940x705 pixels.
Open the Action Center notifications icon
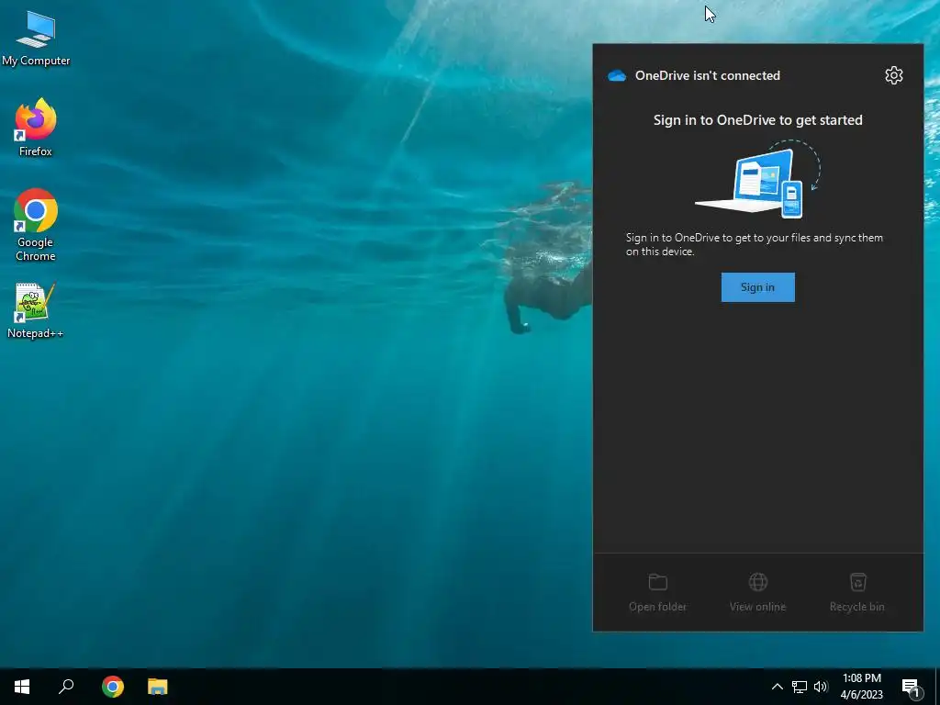[x=912, y=687]
